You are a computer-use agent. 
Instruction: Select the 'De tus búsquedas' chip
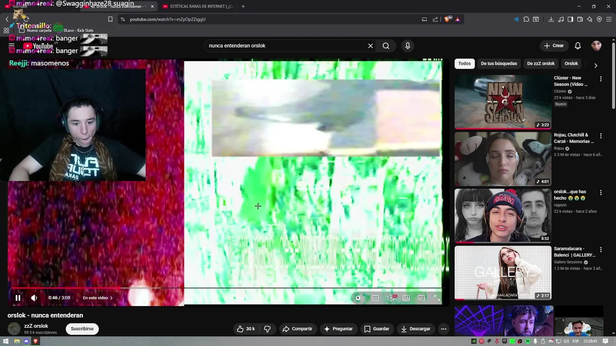point(499,63)
